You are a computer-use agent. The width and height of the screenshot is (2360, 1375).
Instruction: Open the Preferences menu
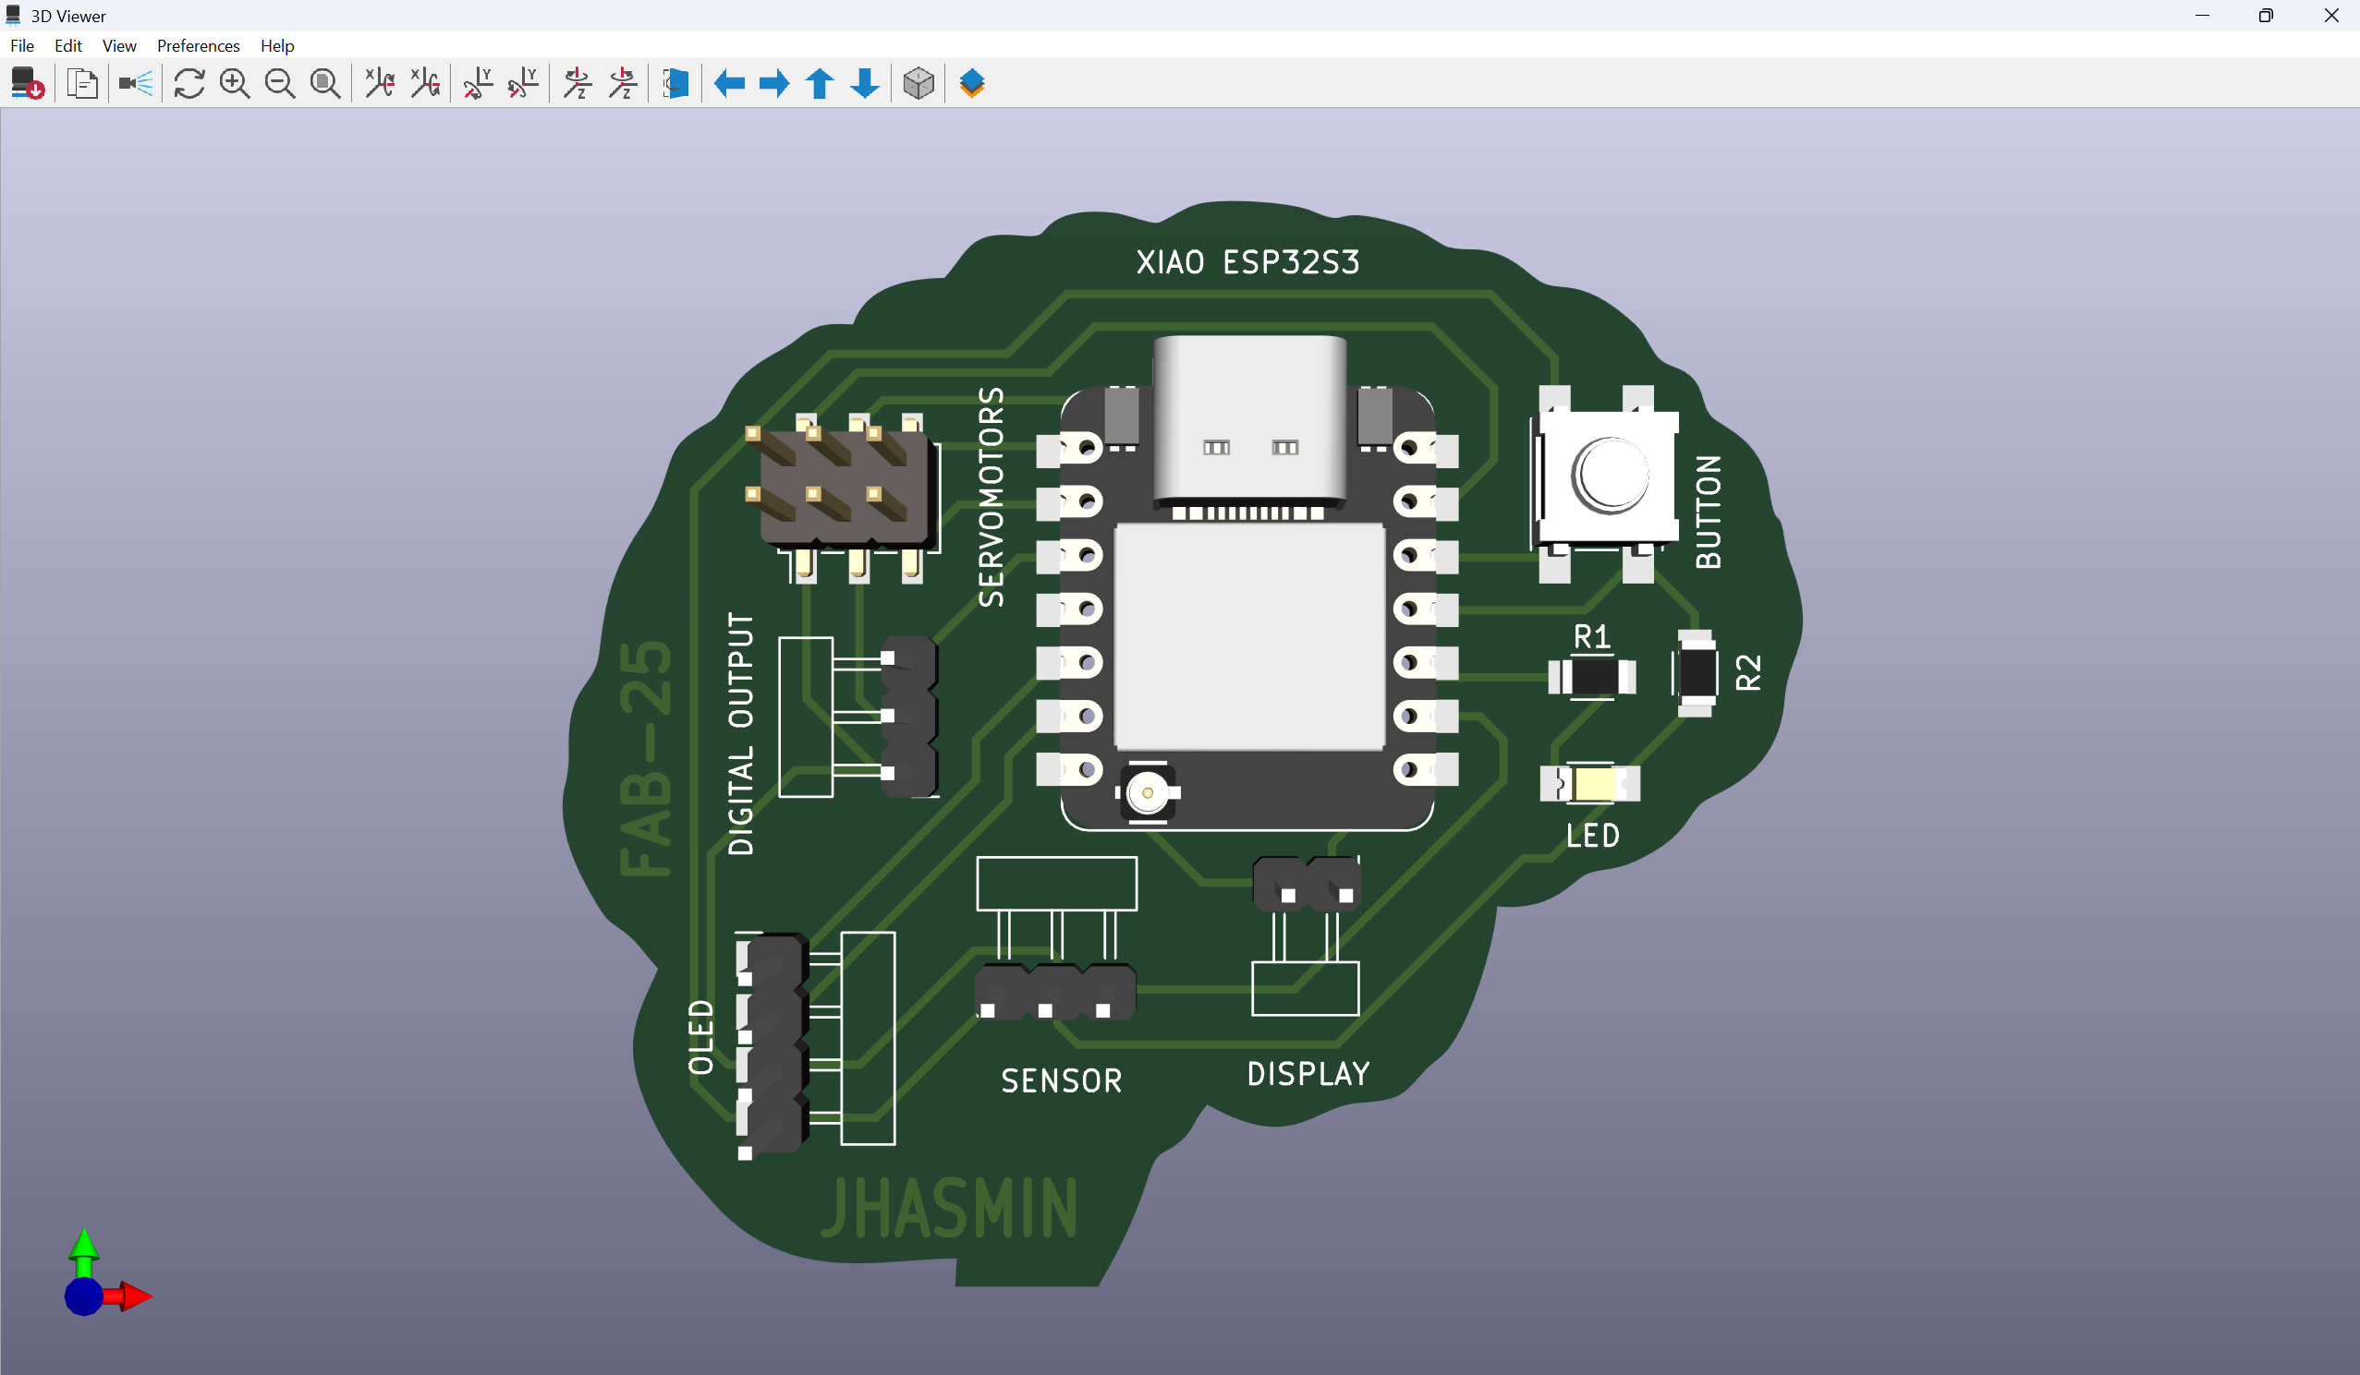[198, 46]
